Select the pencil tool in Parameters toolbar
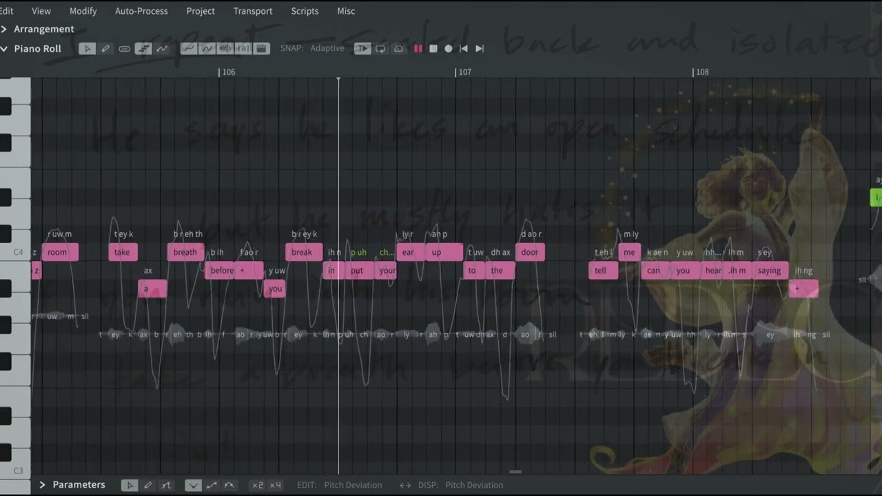882x496 pixels. point(147,485)
